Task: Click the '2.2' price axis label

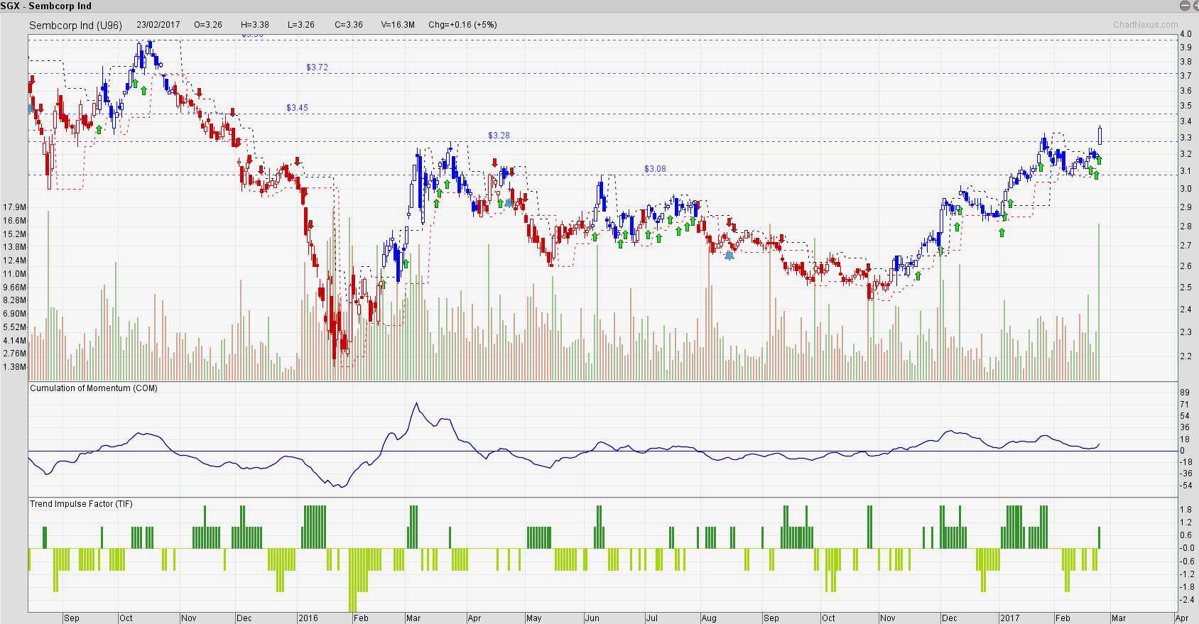Action: pyautogui.click(x=1186, y=356)
